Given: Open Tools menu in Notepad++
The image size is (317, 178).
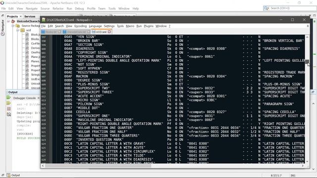Looking at the screenshot, I should click(x=120, y=26).
